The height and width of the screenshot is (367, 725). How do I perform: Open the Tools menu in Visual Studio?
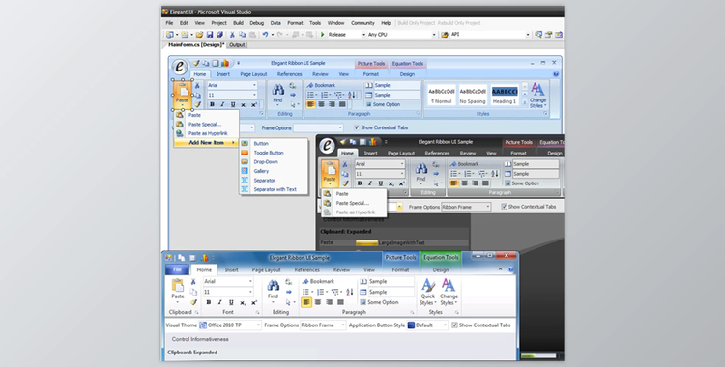point(315,23)
